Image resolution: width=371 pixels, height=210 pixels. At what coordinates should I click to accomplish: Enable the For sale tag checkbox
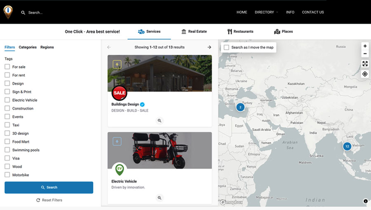[x=7, y=67]
